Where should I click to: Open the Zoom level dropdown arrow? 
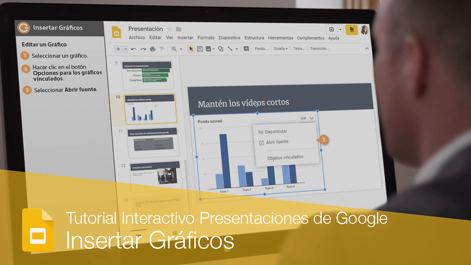tap(181, 49)
